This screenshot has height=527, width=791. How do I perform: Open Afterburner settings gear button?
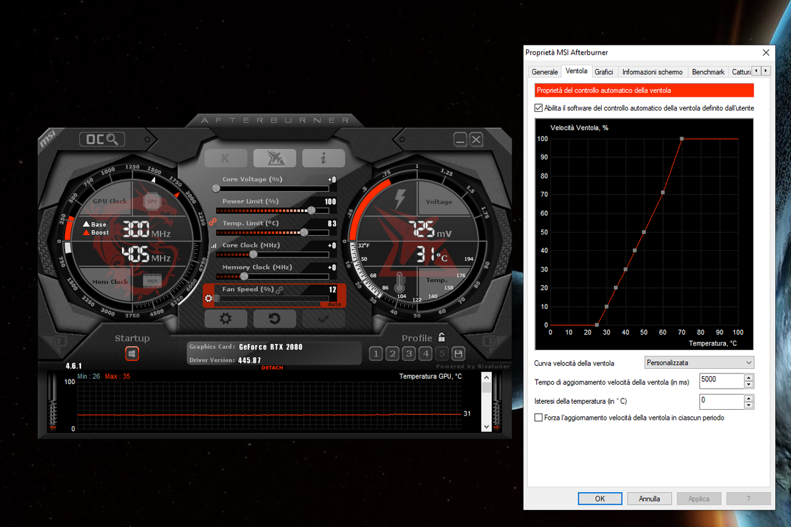pos(225,319)
